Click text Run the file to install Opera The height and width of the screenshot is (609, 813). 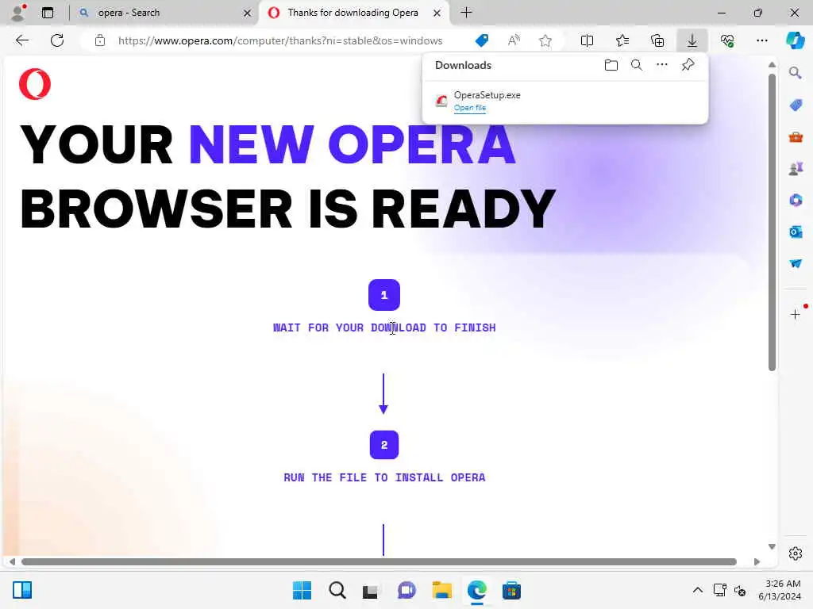(384, 477)
